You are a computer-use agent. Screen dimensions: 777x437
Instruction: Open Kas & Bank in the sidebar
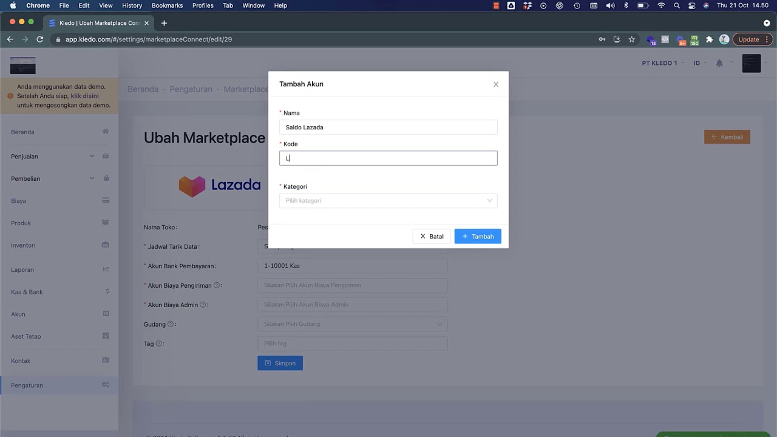click(x=27, y=292)
